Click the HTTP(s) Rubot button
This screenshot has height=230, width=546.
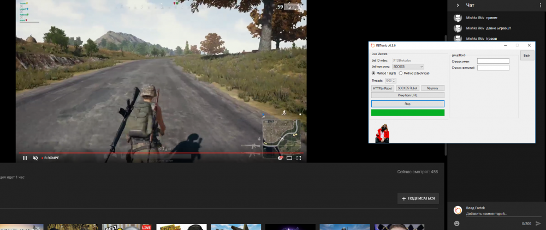pyautogui.click(x=382, y=88)
